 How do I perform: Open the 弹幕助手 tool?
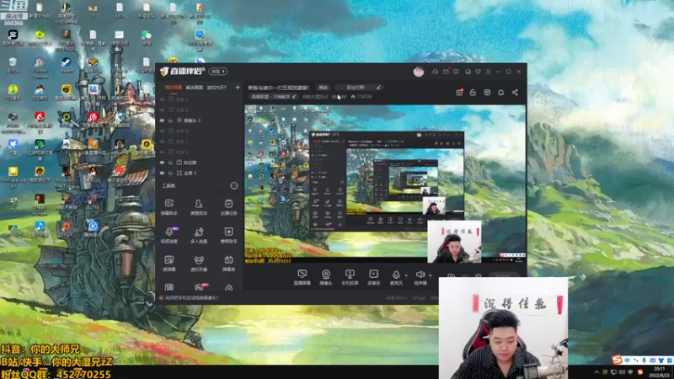click(x=169, y=206)
